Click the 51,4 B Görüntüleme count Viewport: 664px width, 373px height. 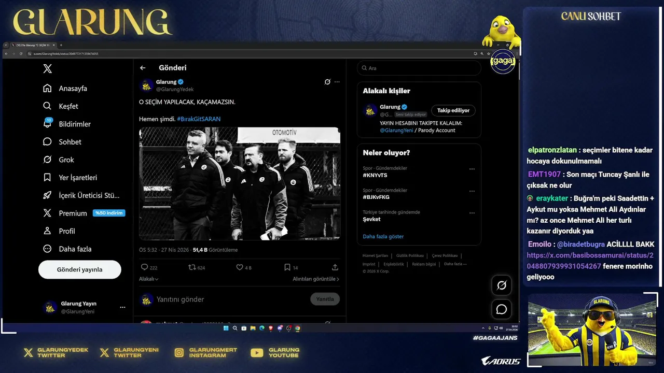coord(215,250)
